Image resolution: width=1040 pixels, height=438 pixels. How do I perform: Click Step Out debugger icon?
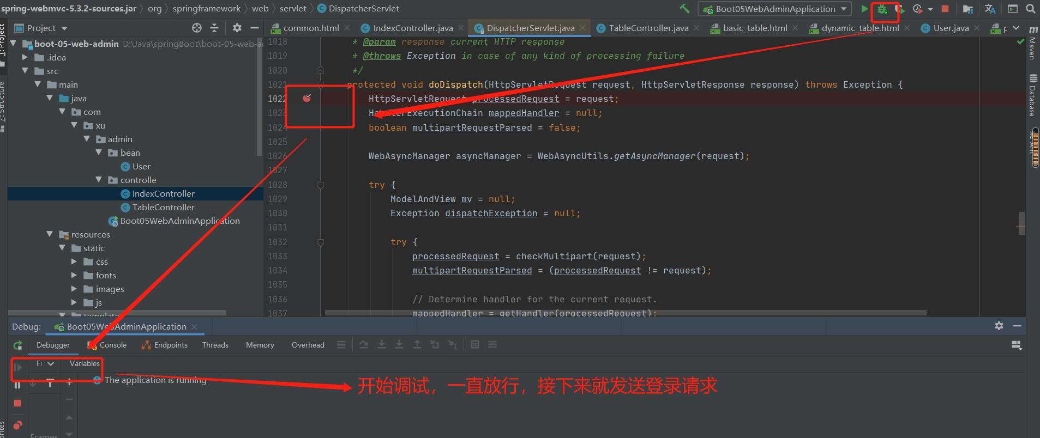click(x=417, y=344)
